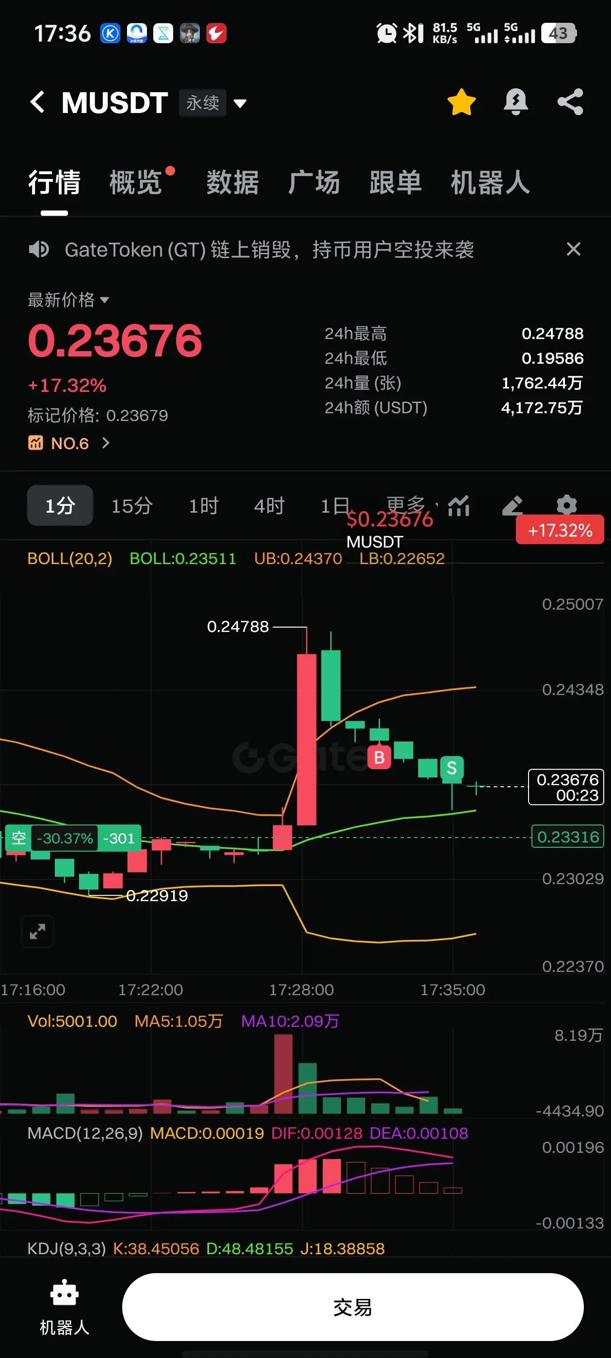
Task: Open the chart indicators icon
Action: (x=459, y=505)
